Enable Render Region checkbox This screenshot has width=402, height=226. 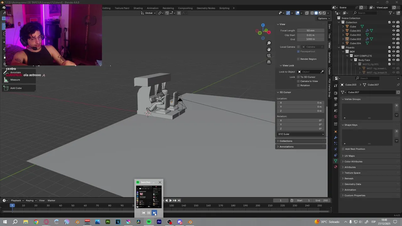click(298, 59)
